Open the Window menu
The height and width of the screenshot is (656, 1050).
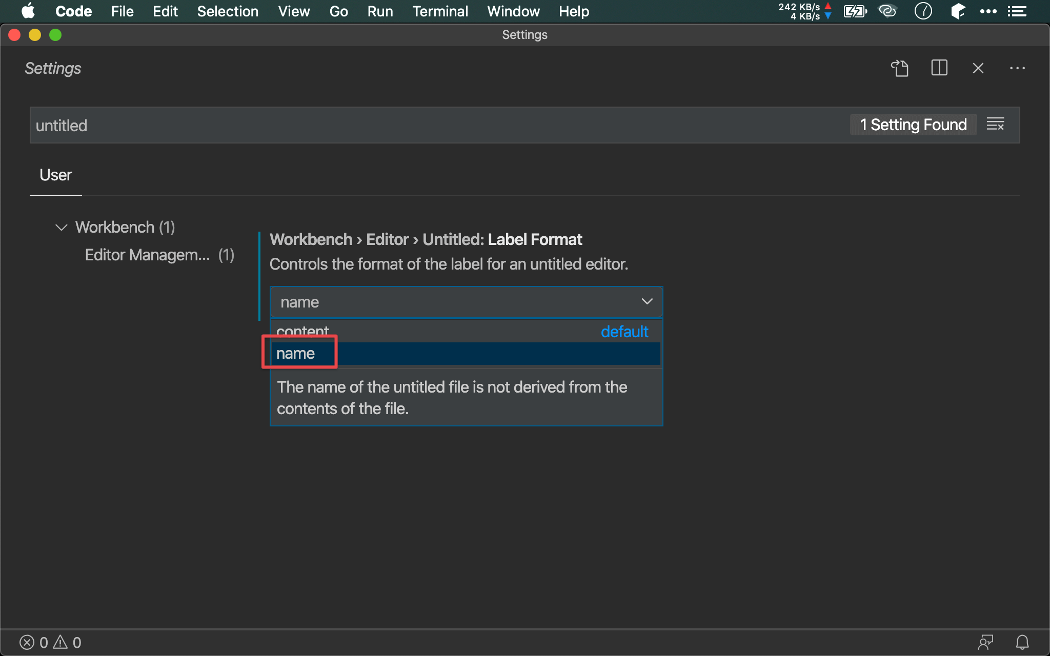513,11
